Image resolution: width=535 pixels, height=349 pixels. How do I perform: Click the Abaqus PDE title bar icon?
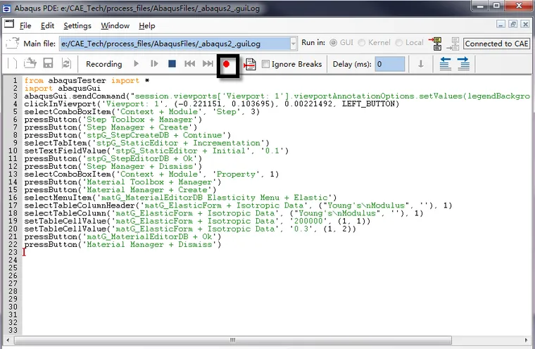6,8
